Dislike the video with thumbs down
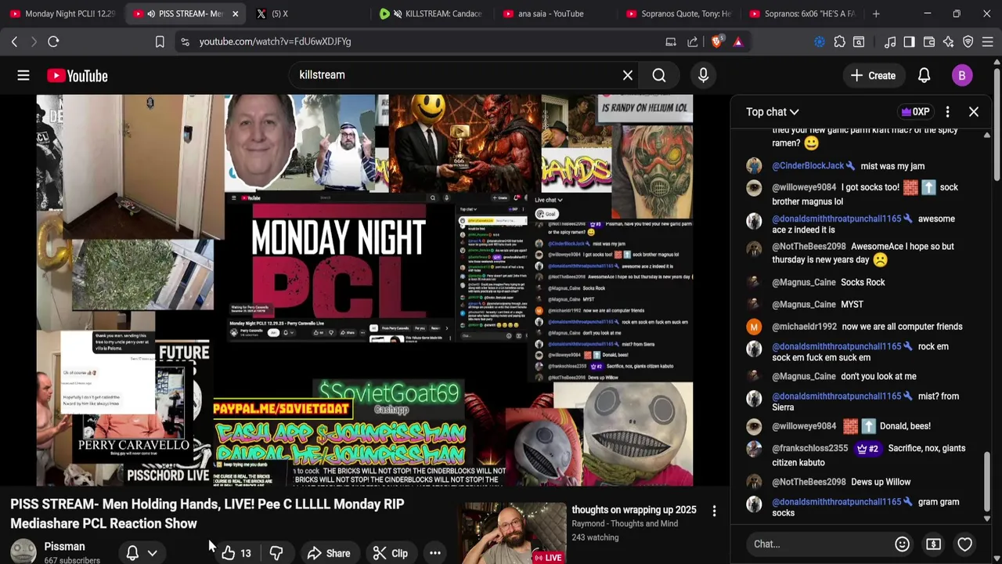 coord(276,553)
